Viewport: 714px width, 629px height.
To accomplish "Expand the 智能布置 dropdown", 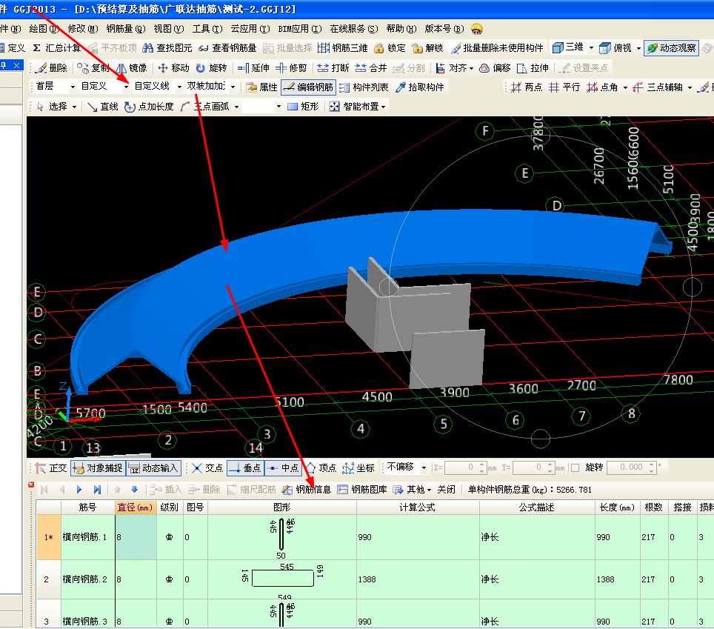I will pyautogui.click(x=383, y=107).
